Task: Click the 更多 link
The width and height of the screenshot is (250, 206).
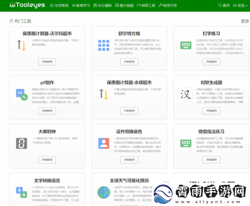Action: 245,21
